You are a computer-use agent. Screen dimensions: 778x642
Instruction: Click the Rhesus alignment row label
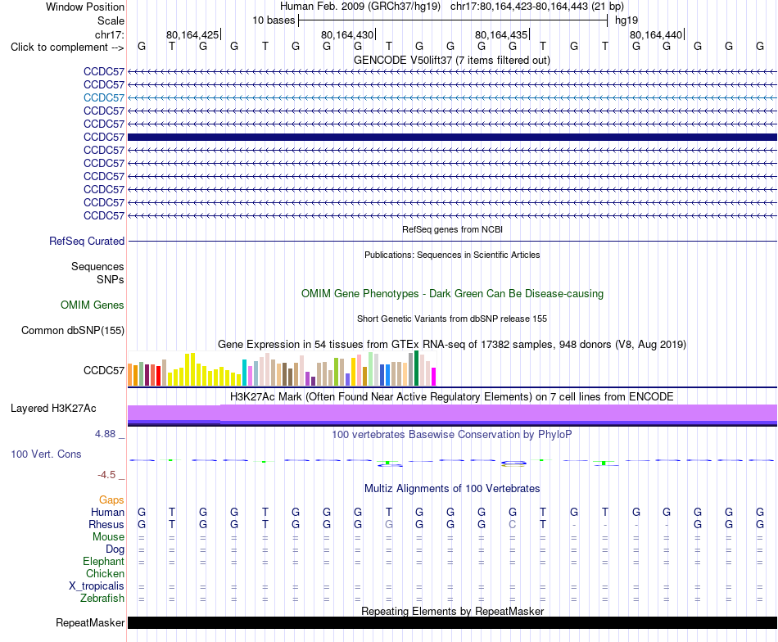(x=106, y=524)
